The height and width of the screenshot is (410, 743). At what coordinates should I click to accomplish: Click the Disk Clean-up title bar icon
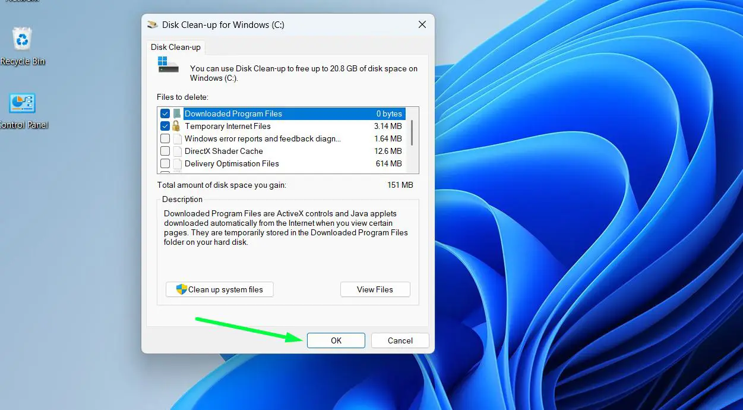151,24
